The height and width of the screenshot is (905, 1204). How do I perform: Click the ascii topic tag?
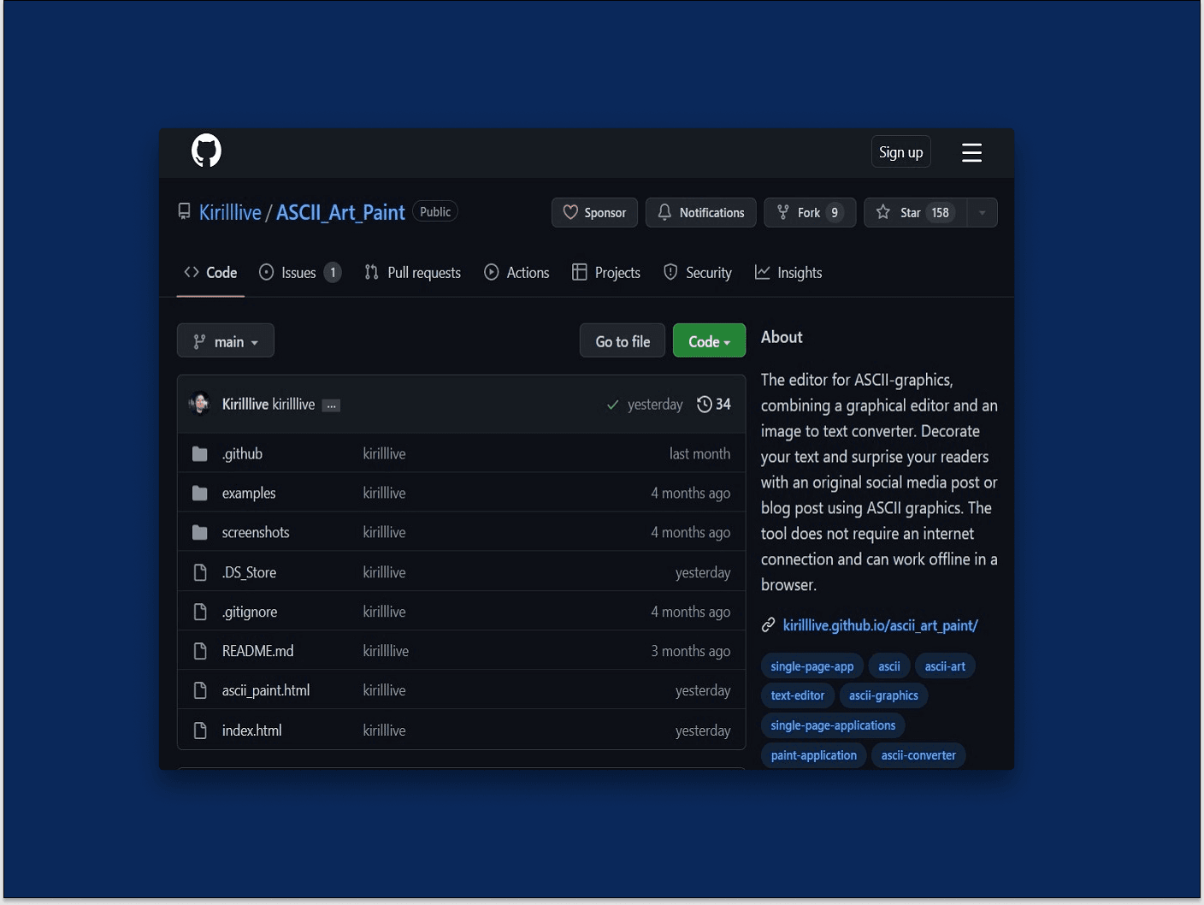(889, 666)
